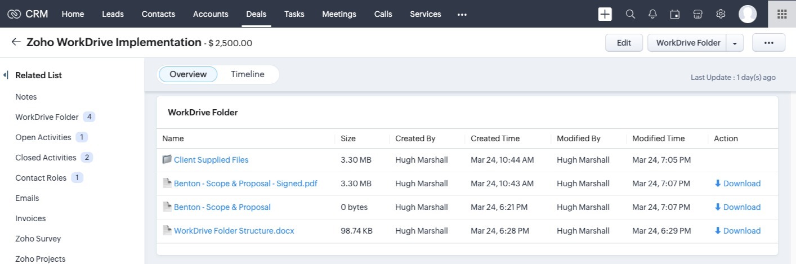This screenshot has height=264, width=796.
Task: Click Download for Benton - Scope & Proposal
Action: tap(737, 207)
